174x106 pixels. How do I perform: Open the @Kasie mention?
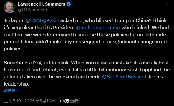pyautogui.click(x=51, y=21)
